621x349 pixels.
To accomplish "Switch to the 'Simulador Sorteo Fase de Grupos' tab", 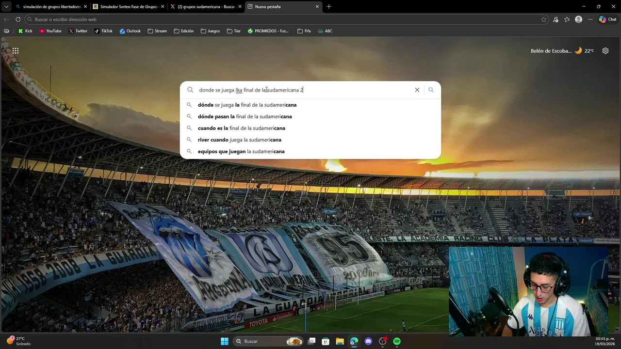I will coord(128,7).
